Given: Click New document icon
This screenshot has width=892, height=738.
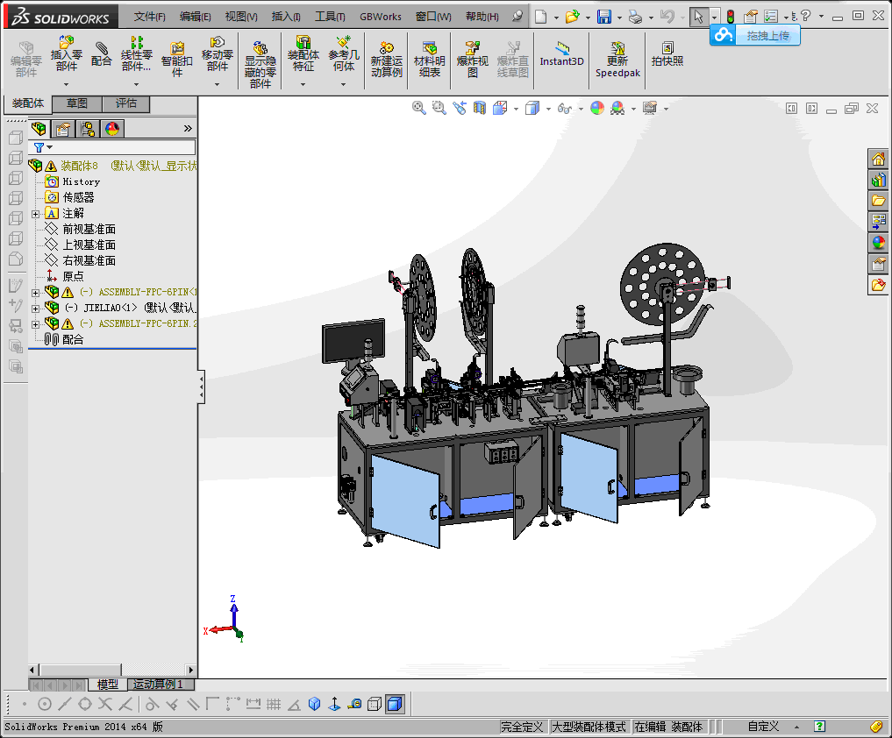Looking at the screenshot, I should click(x=541, y=17).
